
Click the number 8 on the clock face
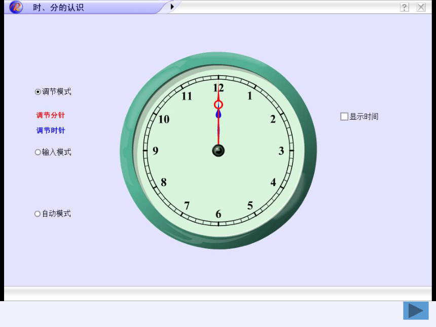(x=164, y=183)
